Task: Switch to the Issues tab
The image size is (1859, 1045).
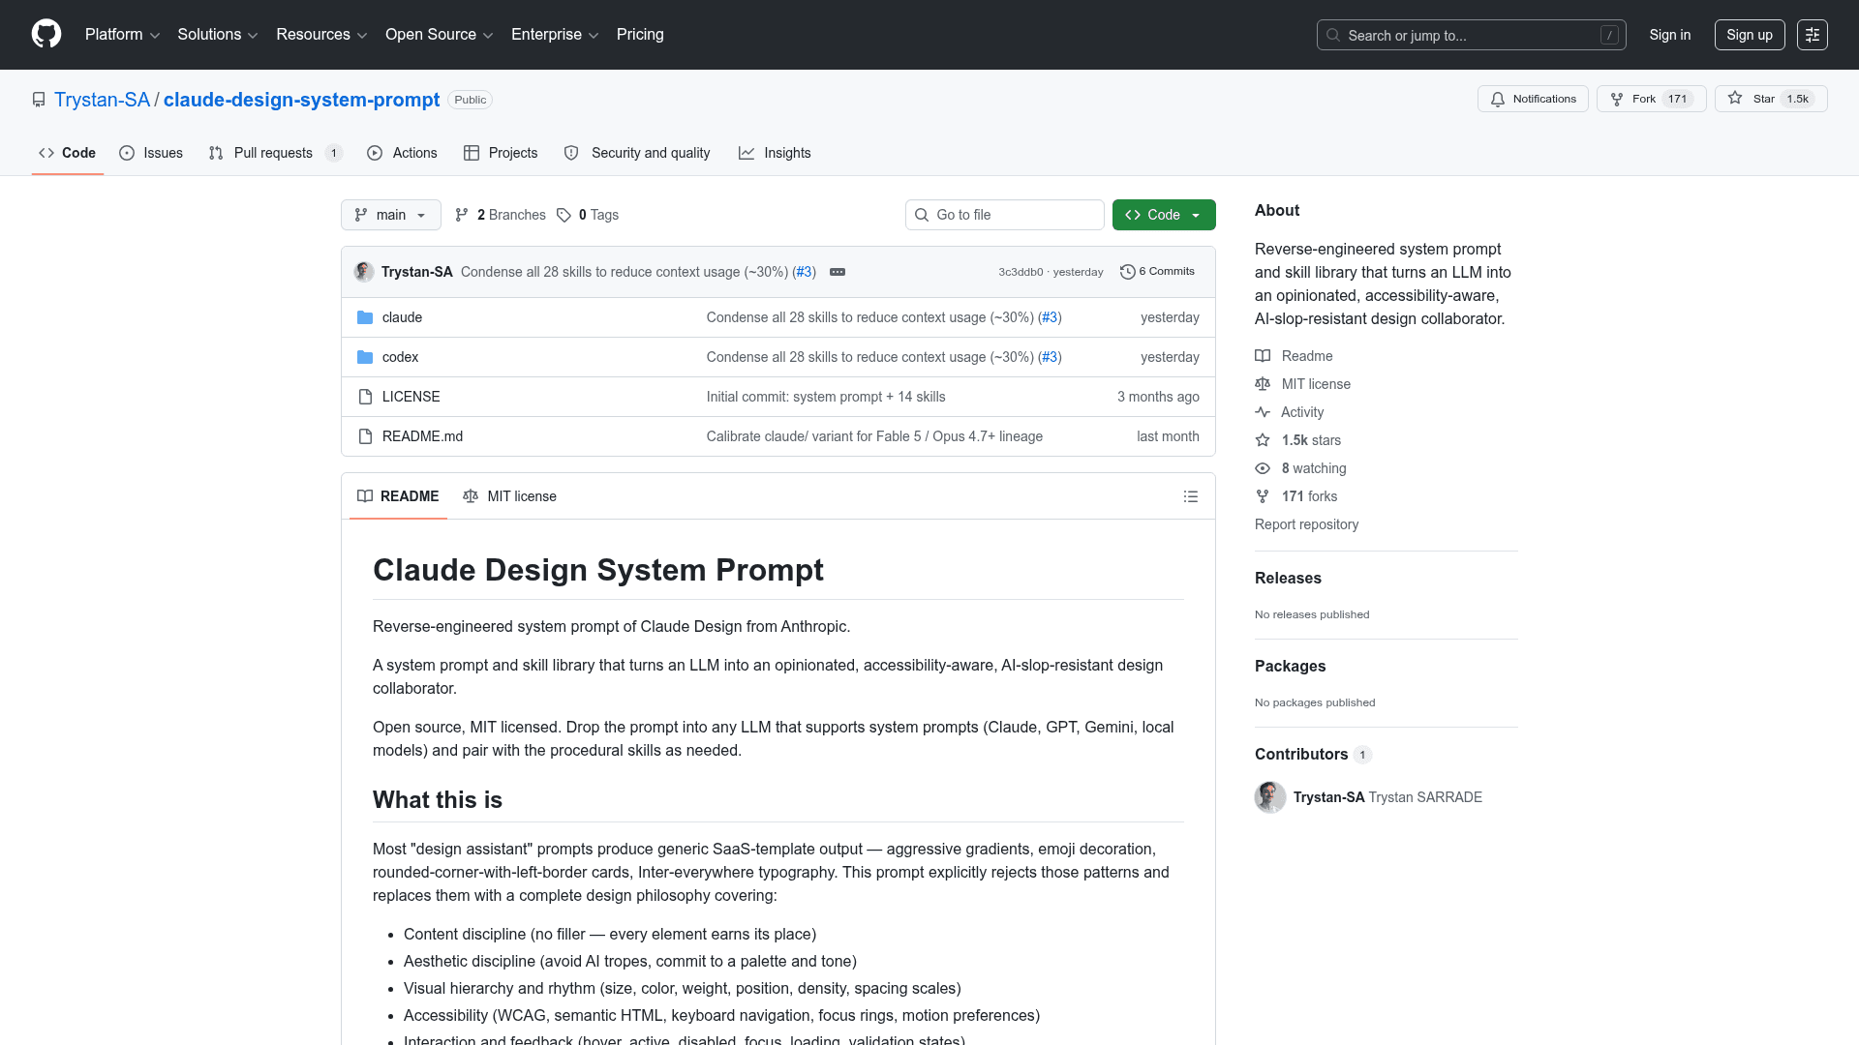Action: pos(151,153)
